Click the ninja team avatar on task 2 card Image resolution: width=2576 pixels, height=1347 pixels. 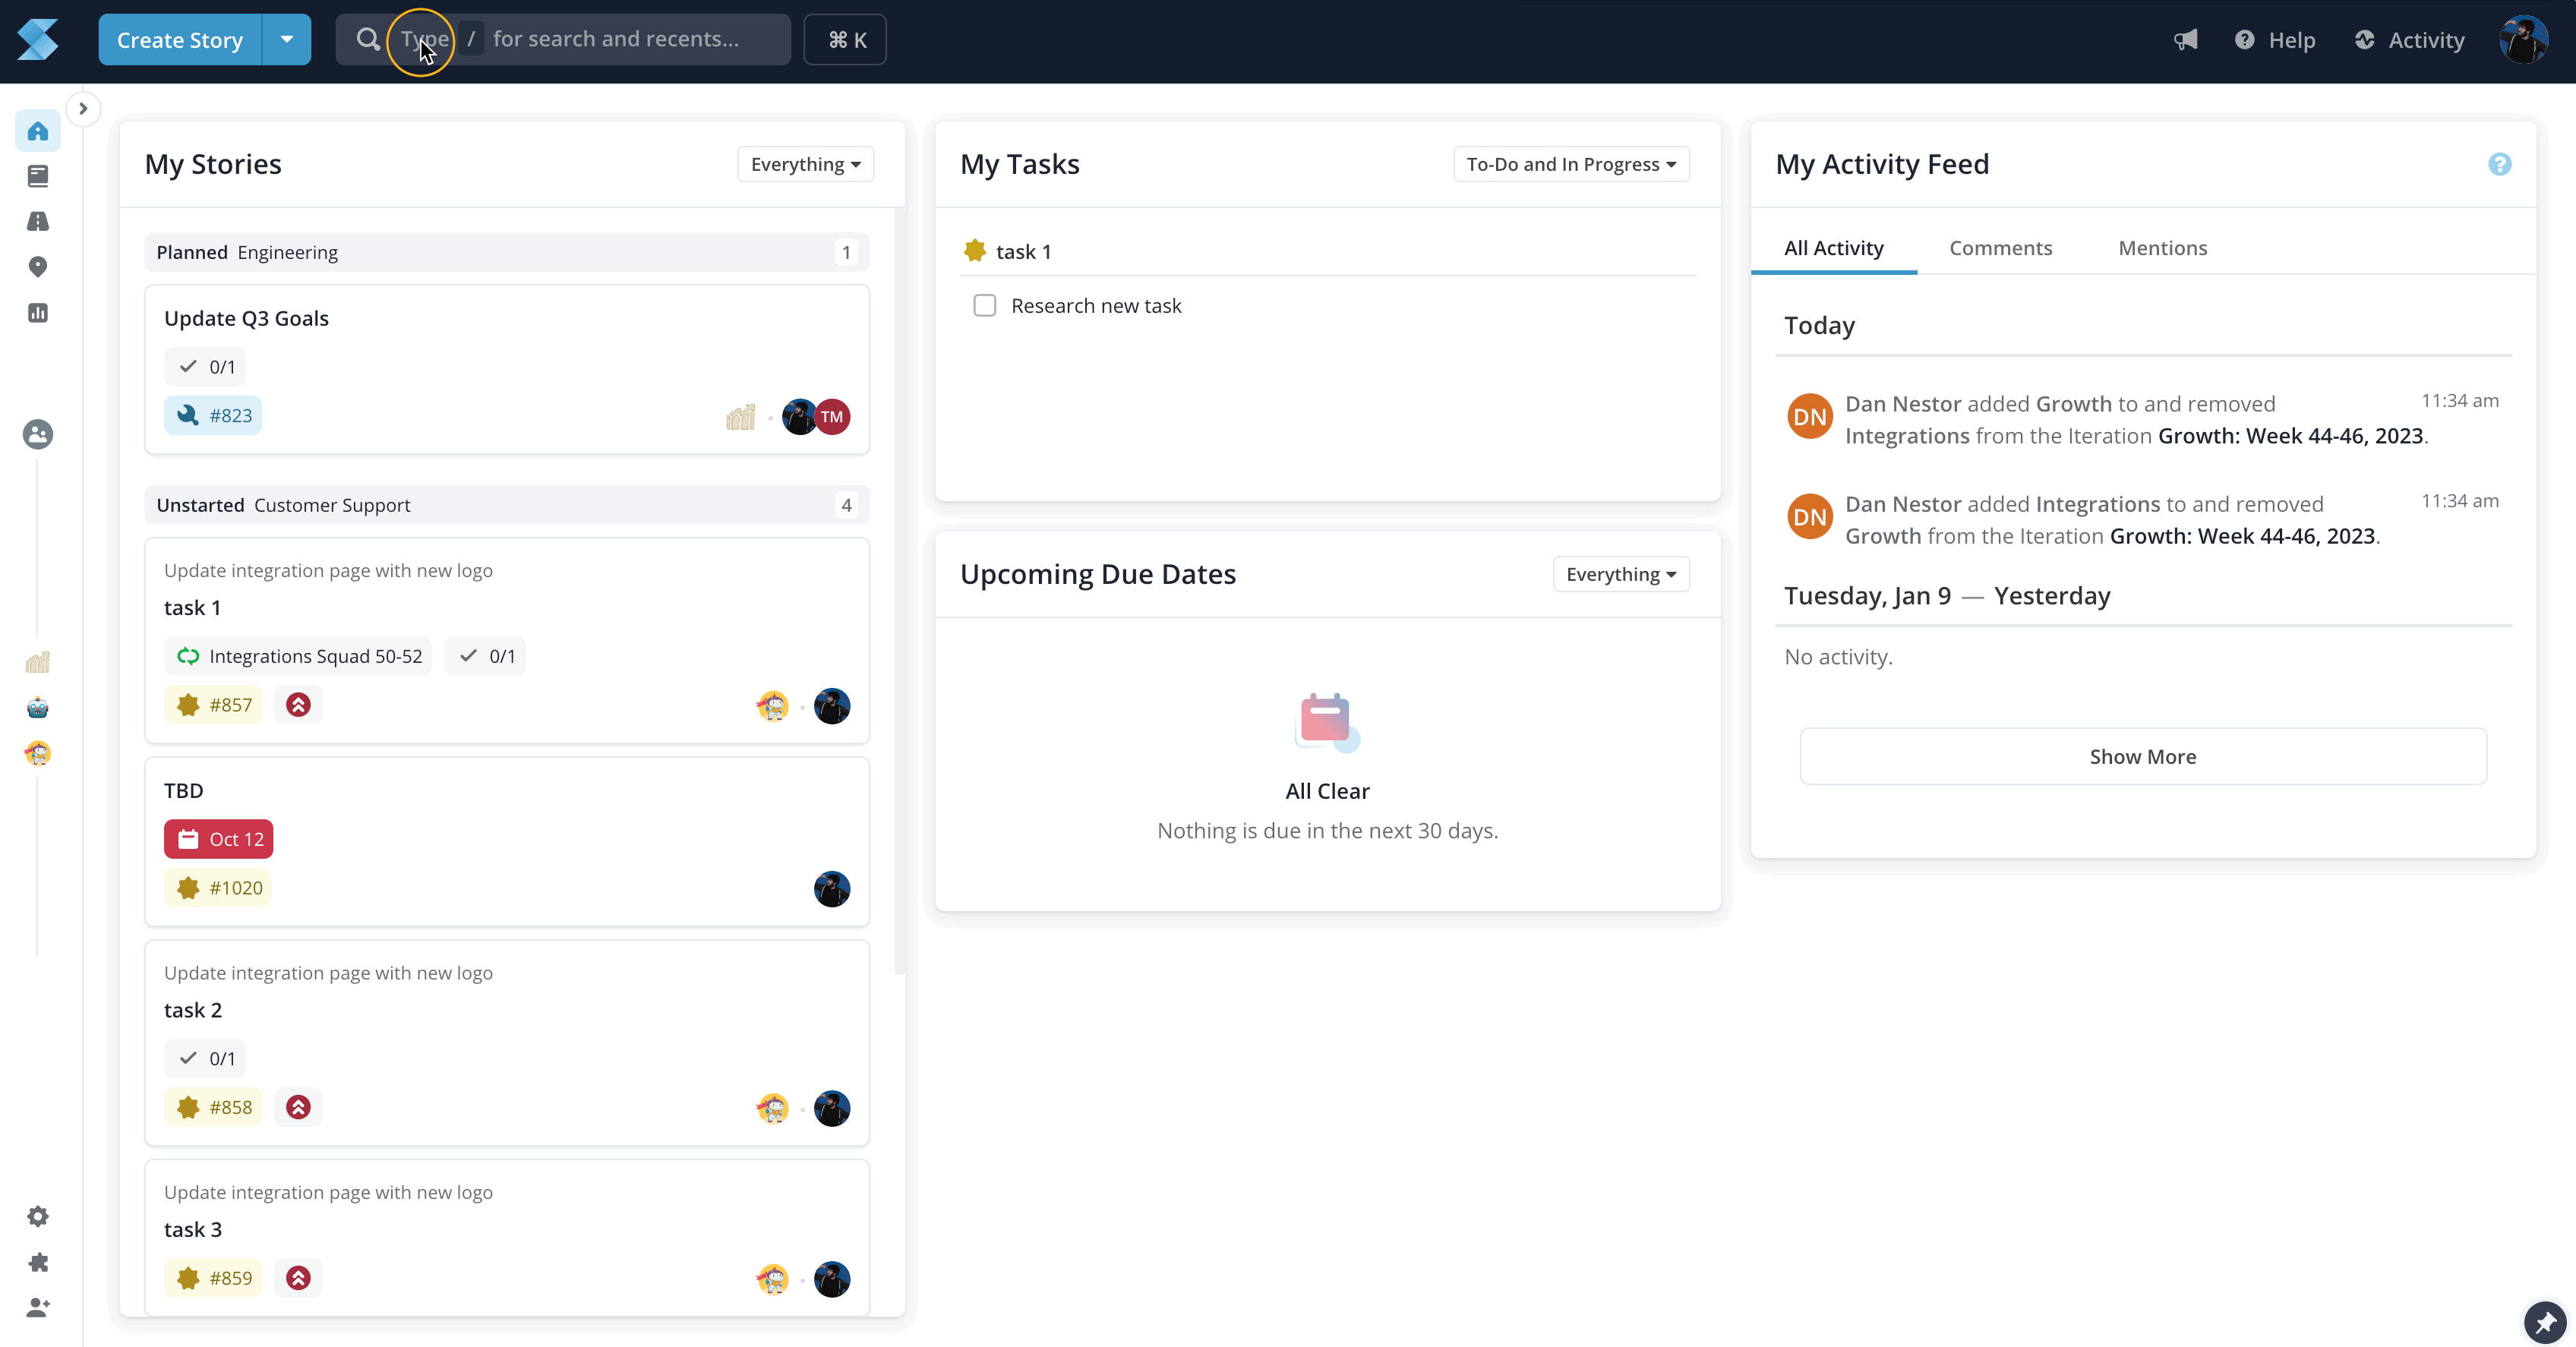772,1108
